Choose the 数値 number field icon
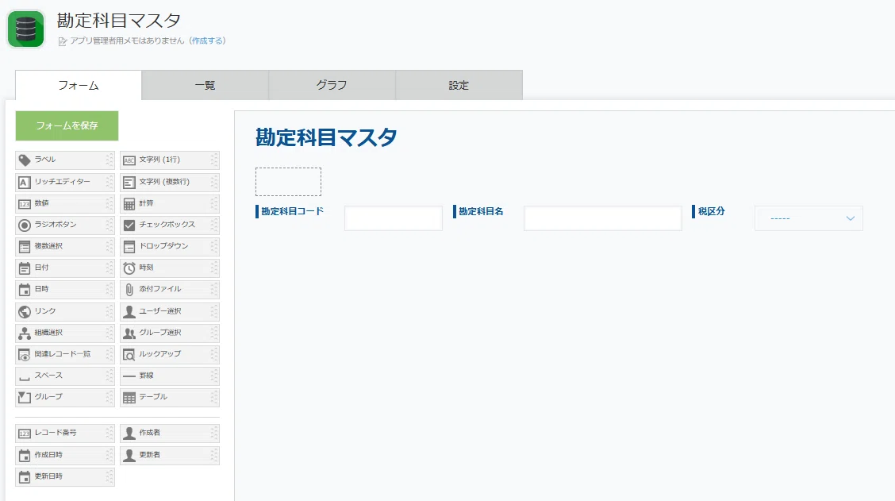The image size is (895, 501). (x=24, y=204)
